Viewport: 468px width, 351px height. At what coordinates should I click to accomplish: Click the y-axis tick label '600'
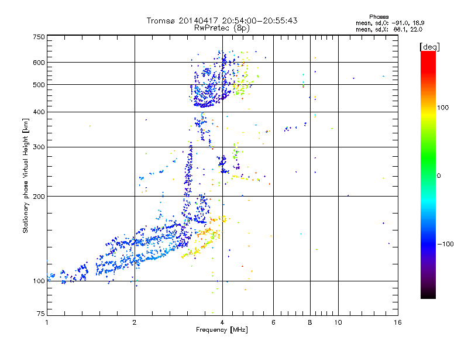click(x=39, y=63)
